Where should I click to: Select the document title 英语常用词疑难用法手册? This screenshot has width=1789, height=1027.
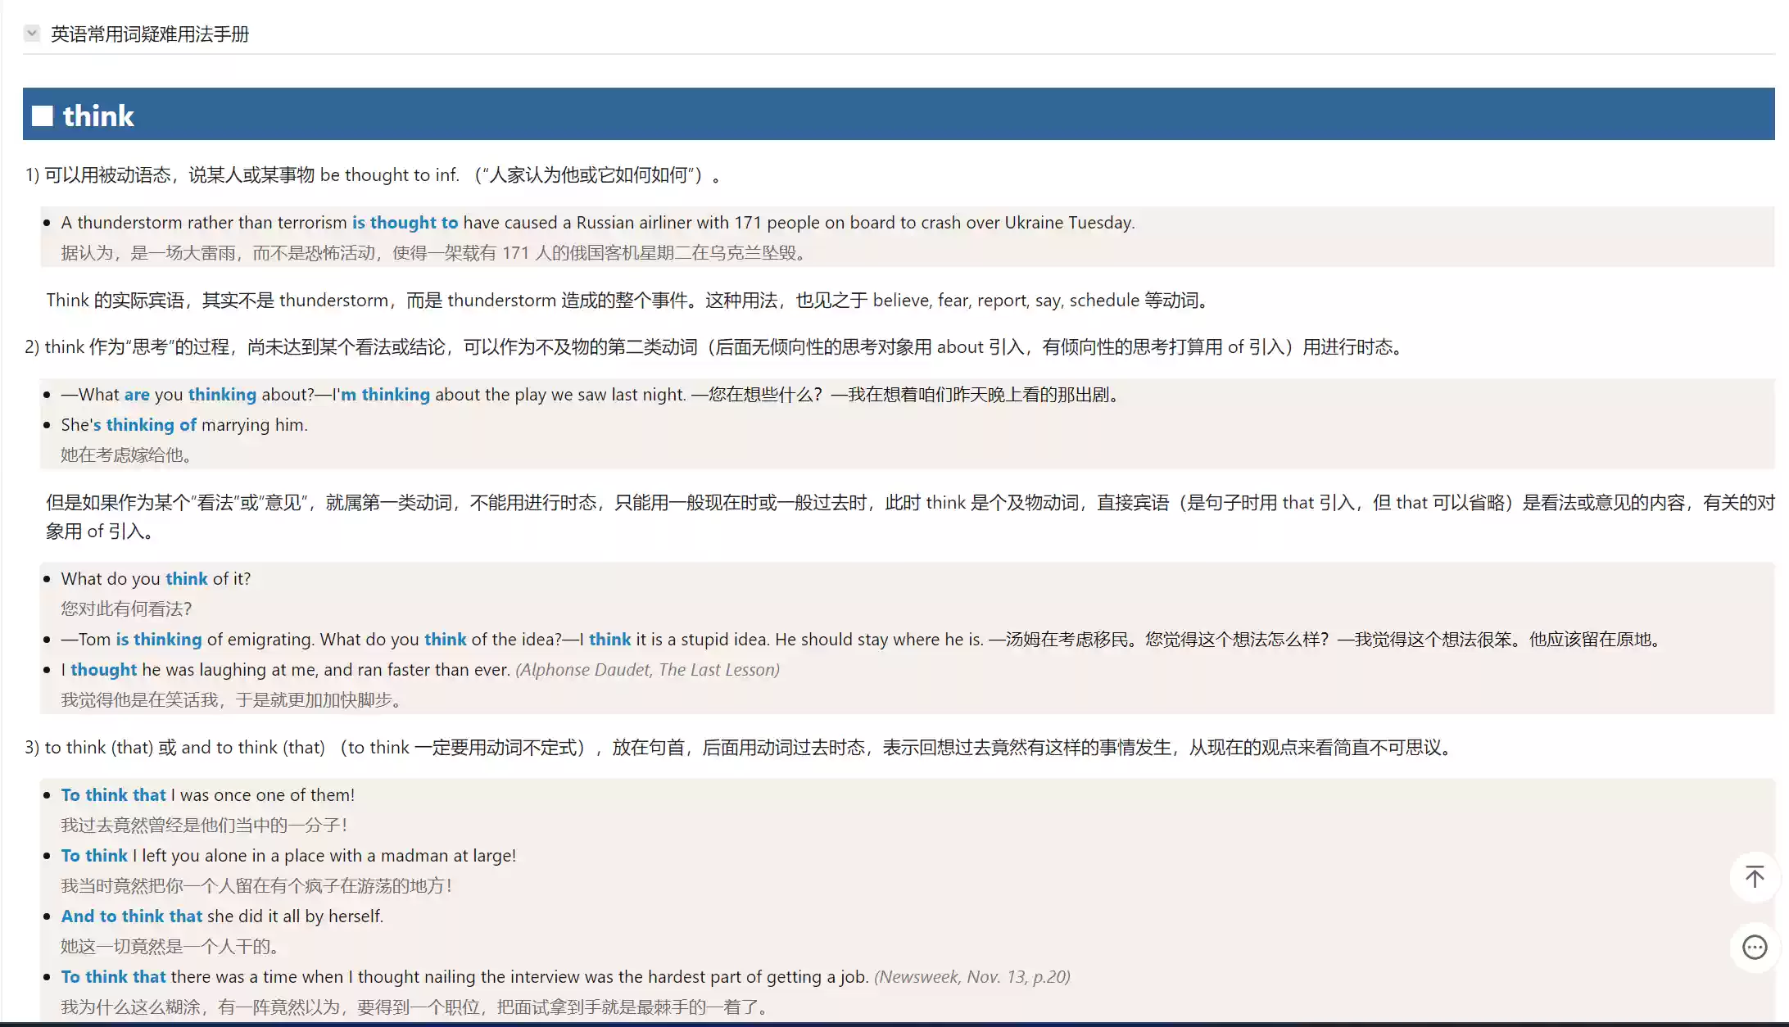[x=151, y=34]
